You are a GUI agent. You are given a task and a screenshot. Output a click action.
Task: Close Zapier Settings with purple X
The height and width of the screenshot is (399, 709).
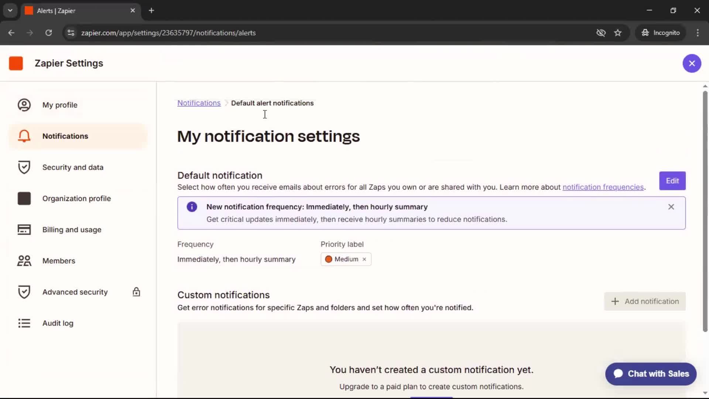click(x=692, y=63)
